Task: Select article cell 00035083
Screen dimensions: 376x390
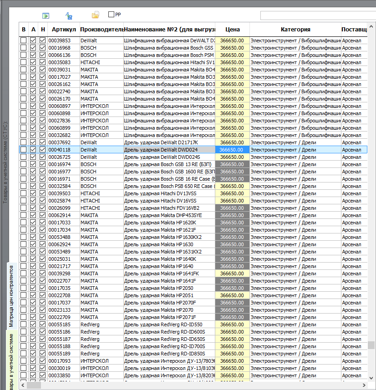Action: point(64,62)
